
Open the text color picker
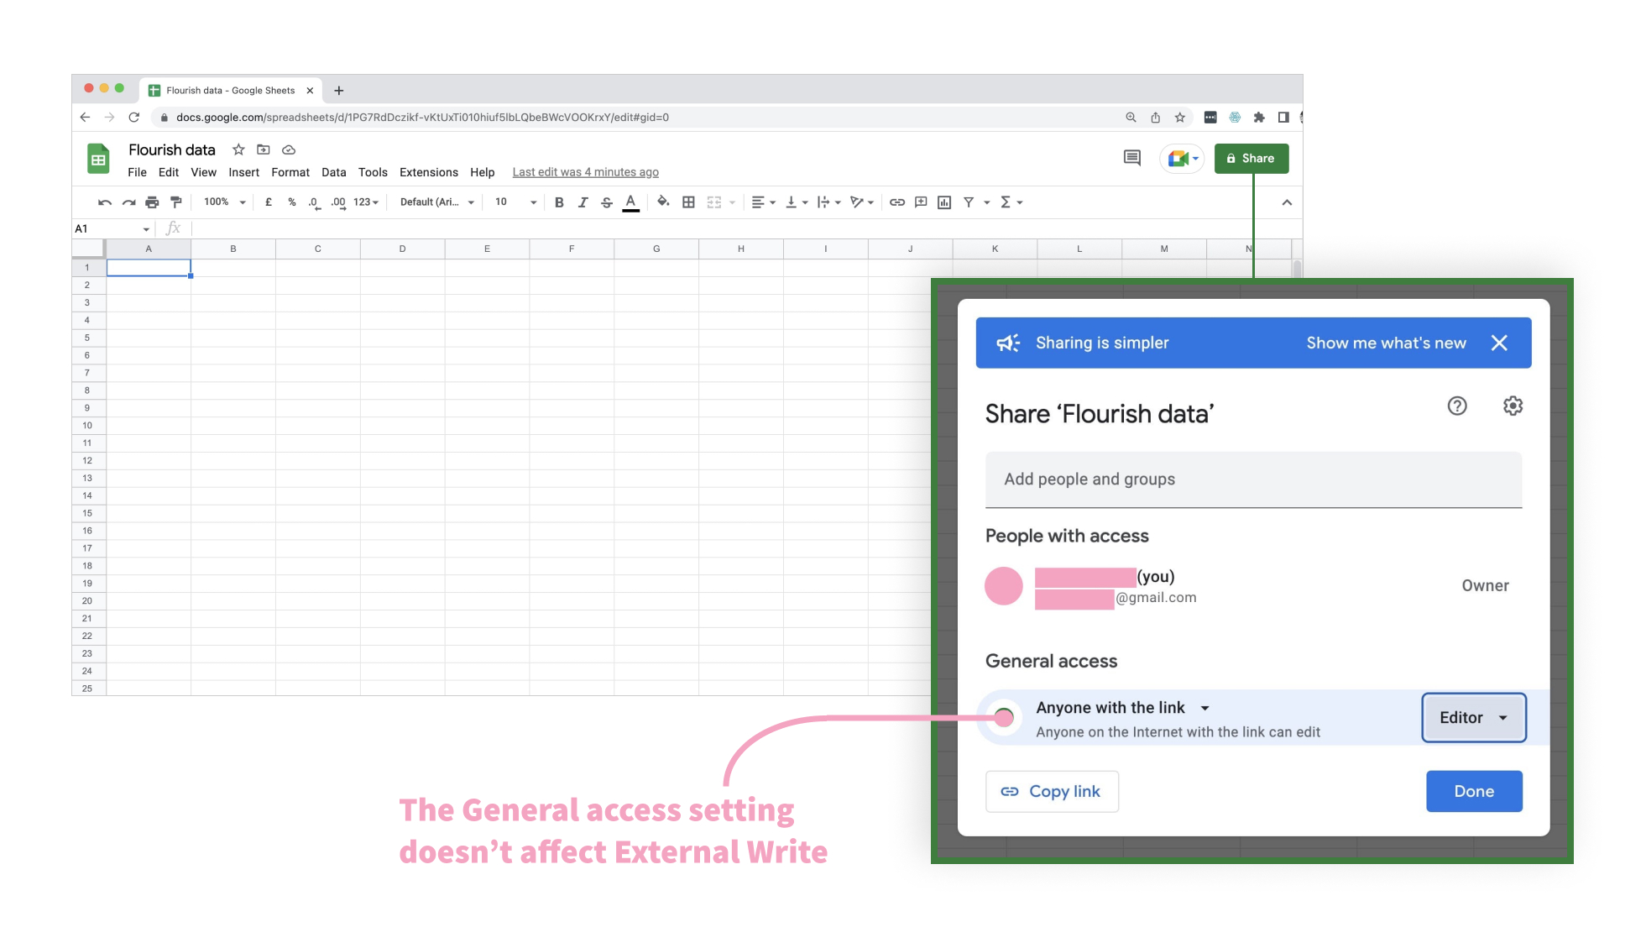(631, 202)
